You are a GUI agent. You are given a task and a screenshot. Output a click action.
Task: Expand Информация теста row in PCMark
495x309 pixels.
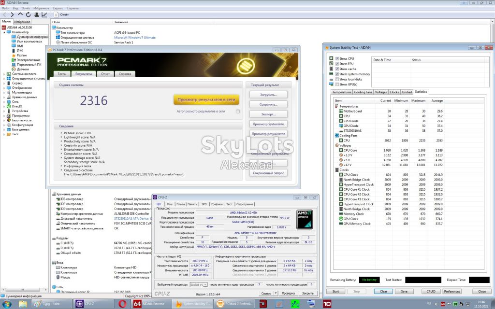61,166
